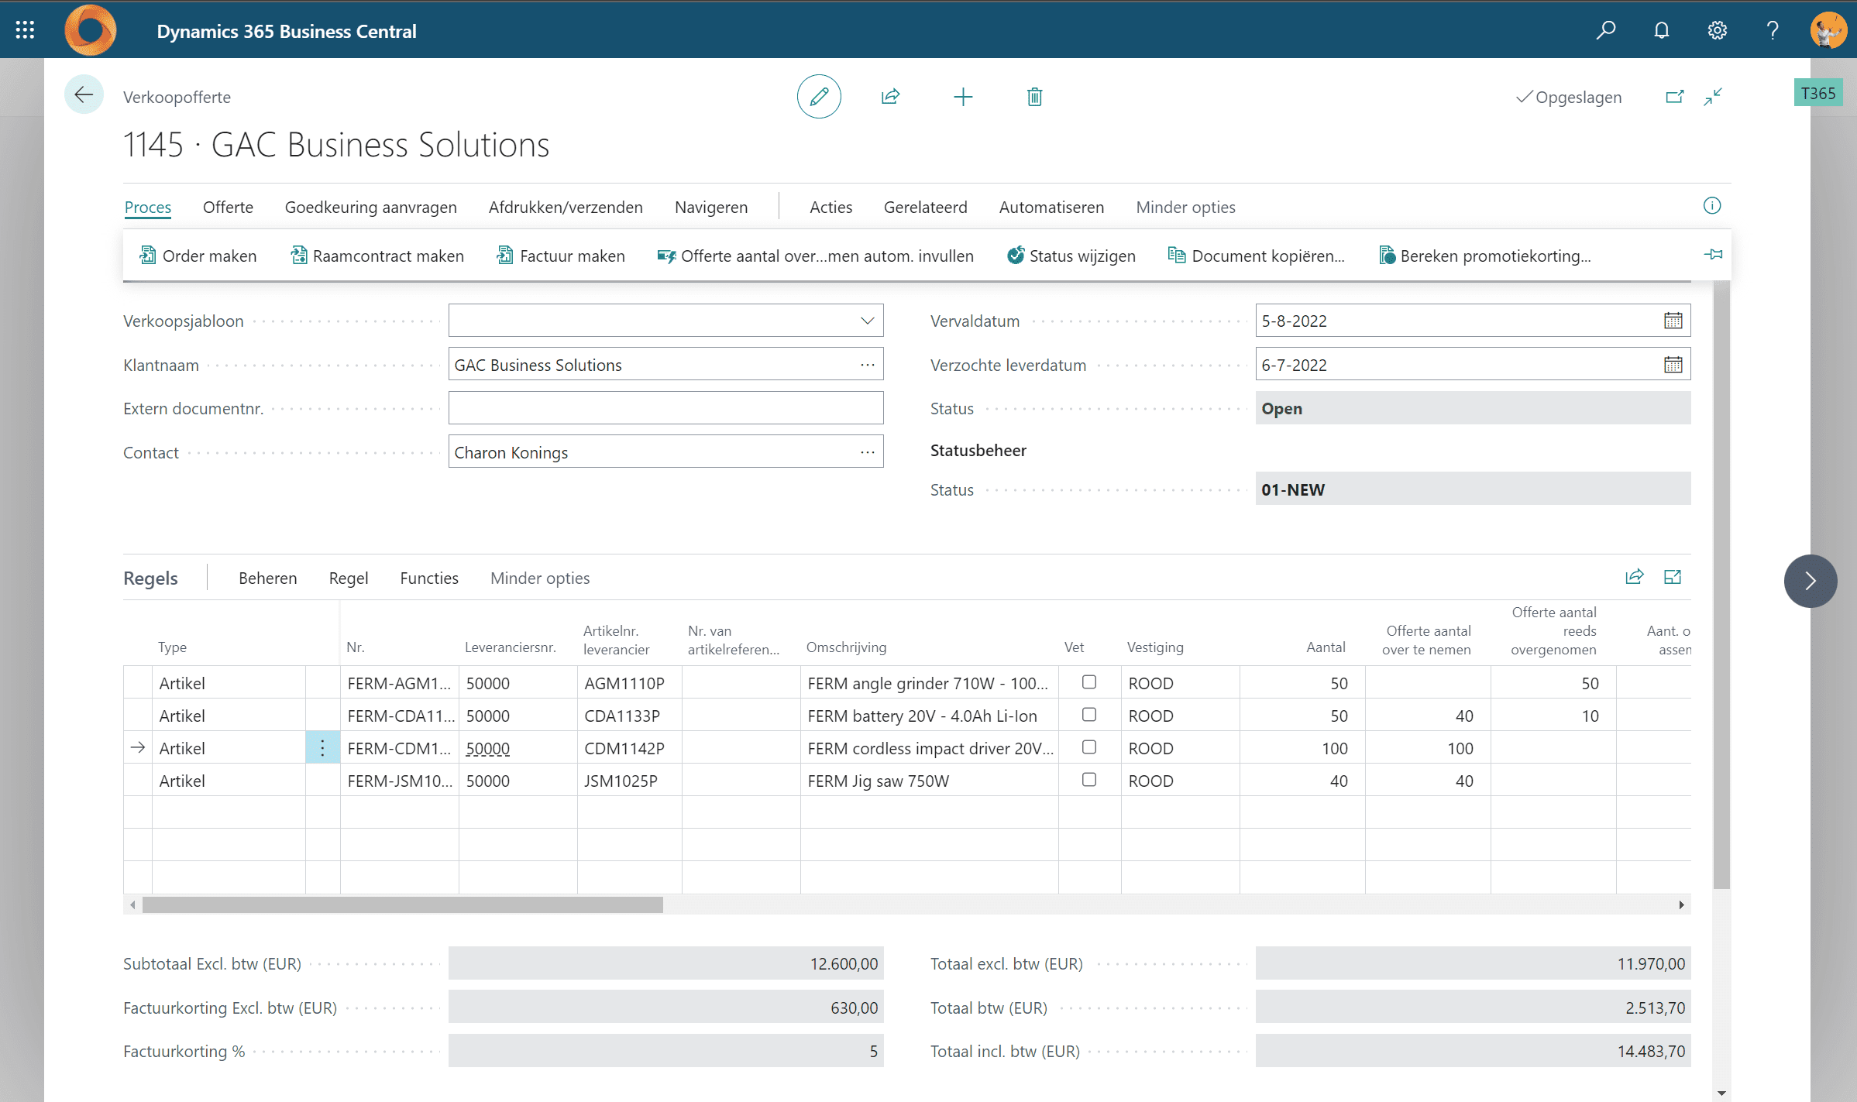
Task: Create a new quote with plus icon
Action: pyautogui.click(x=963, y=97)
